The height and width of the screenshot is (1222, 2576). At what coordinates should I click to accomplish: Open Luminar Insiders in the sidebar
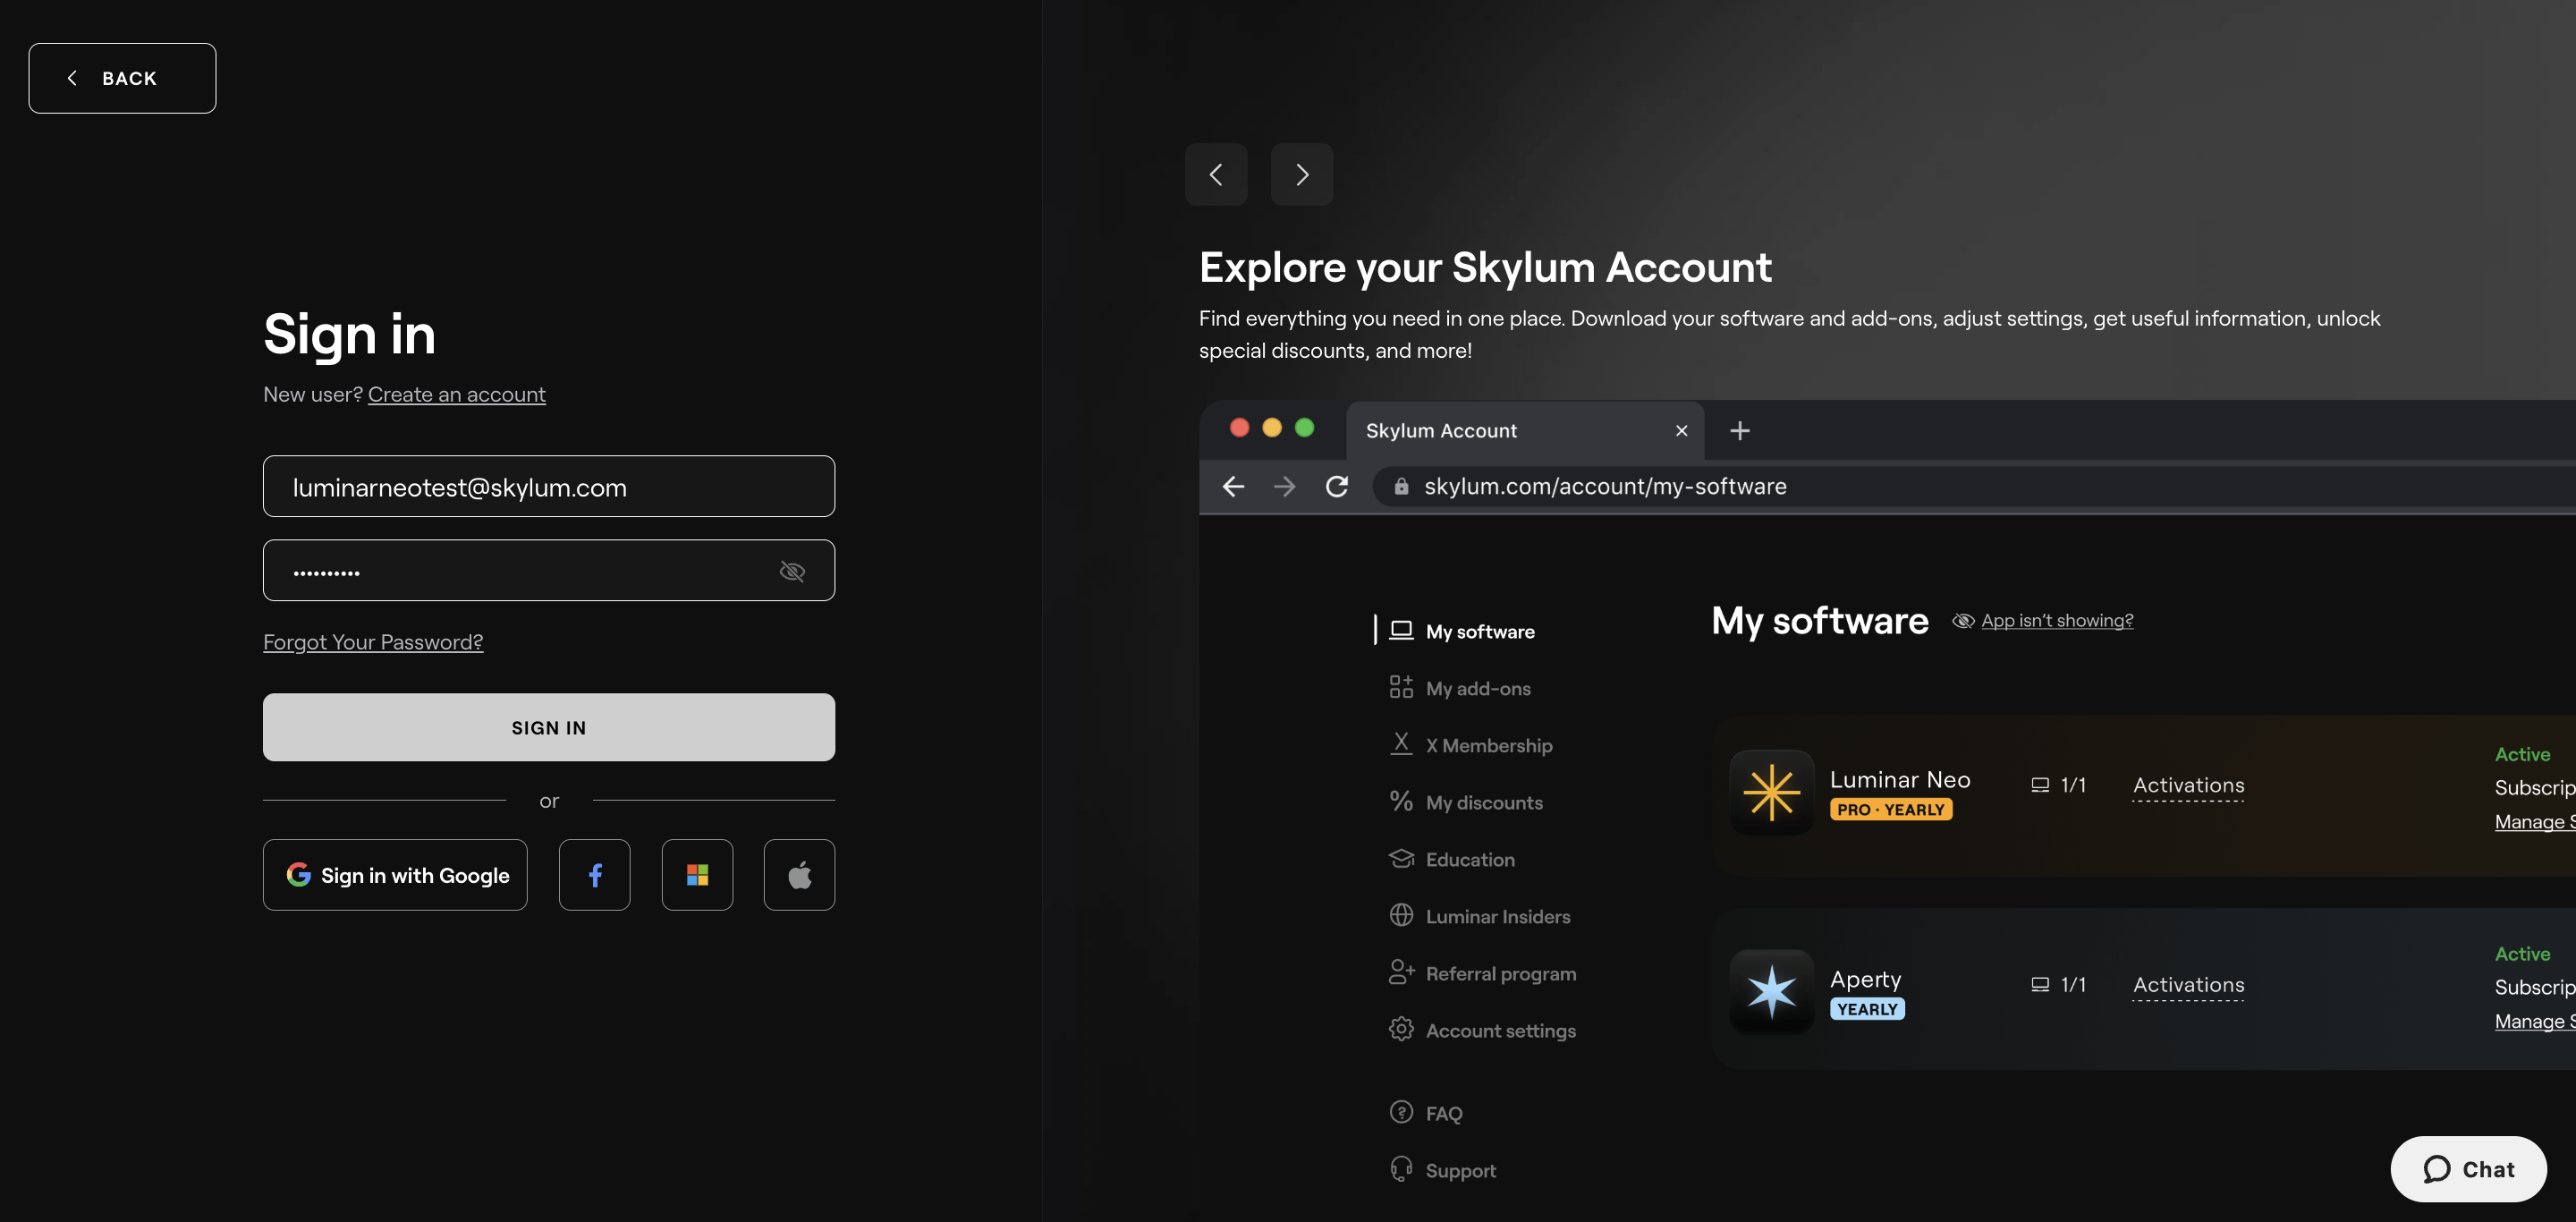[x=1497, y=916]
